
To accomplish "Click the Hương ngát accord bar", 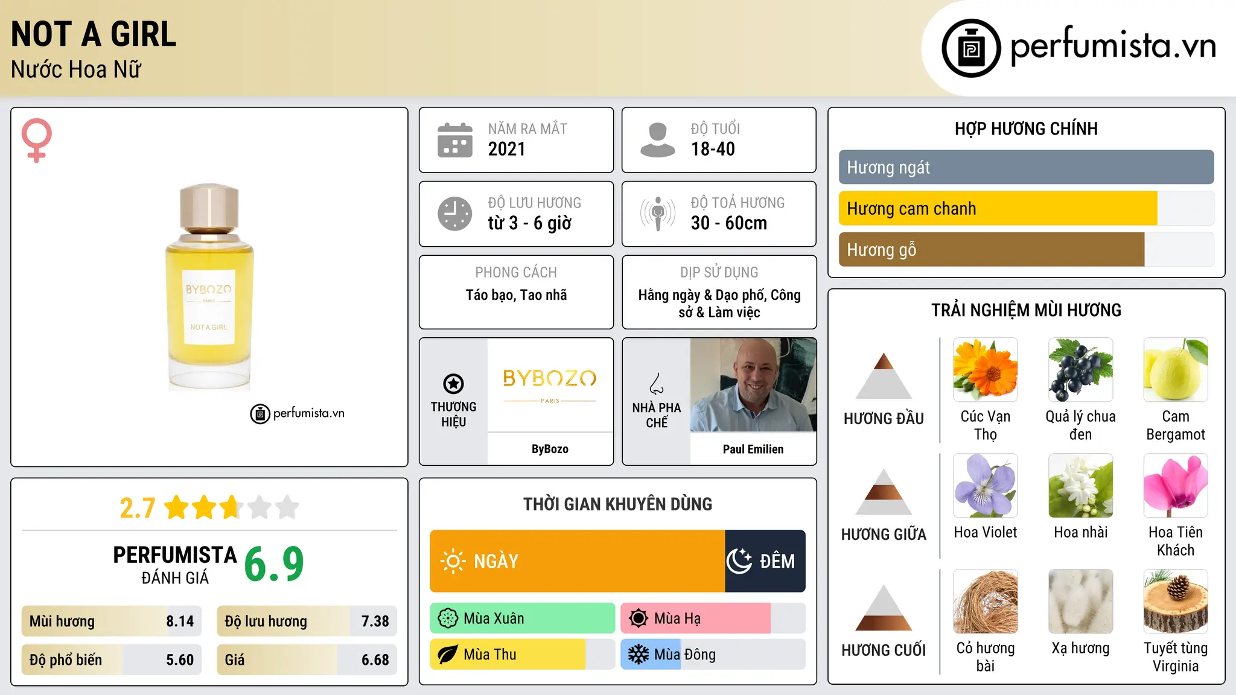I will [1026, 167].
